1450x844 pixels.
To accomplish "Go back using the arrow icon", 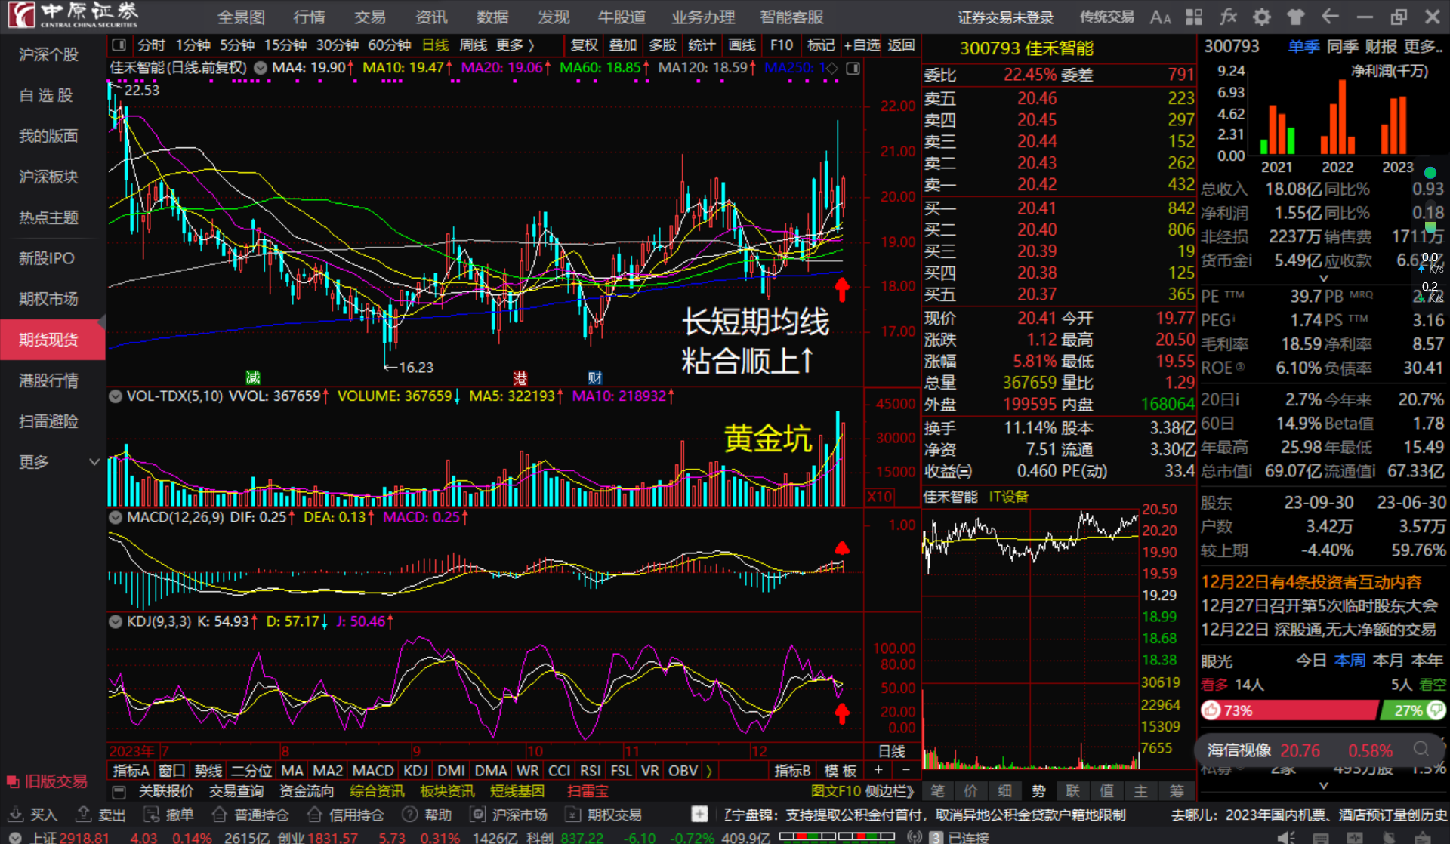I will [x=1330, y=17].
